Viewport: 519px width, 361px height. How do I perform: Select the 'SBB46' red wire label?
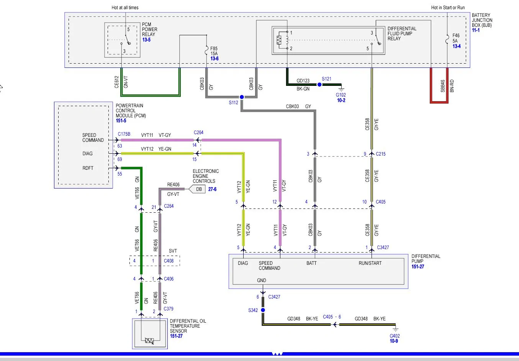tap(443, 86)
